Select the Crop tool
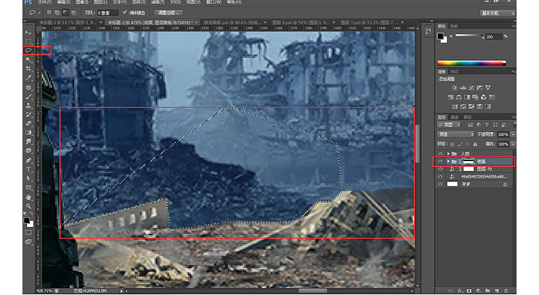Screen dimensions: 539x295 point(28,69)
